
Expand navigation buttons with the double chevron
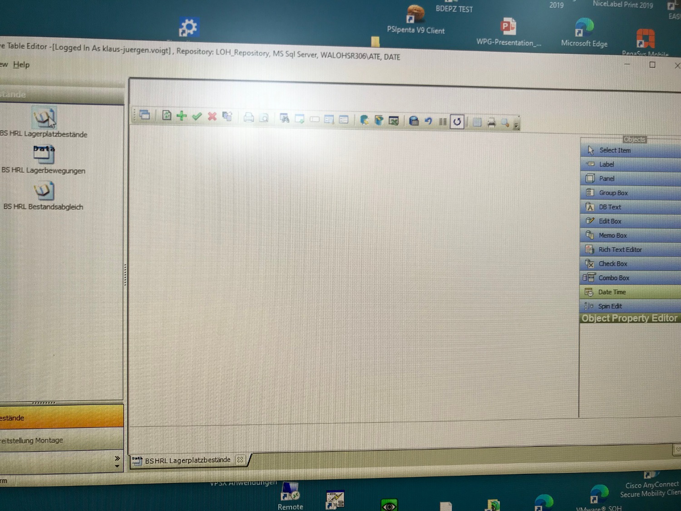(x=117, y=458)
